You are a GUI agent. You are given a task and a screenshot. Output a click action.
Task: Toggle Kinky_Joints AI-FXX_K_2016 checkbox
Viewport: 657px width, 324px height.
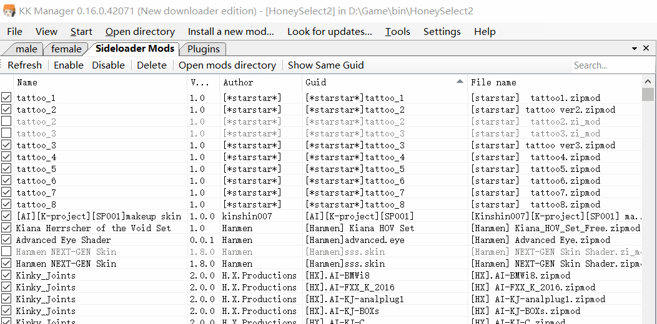pyautogui.click(x=6, y=287)
